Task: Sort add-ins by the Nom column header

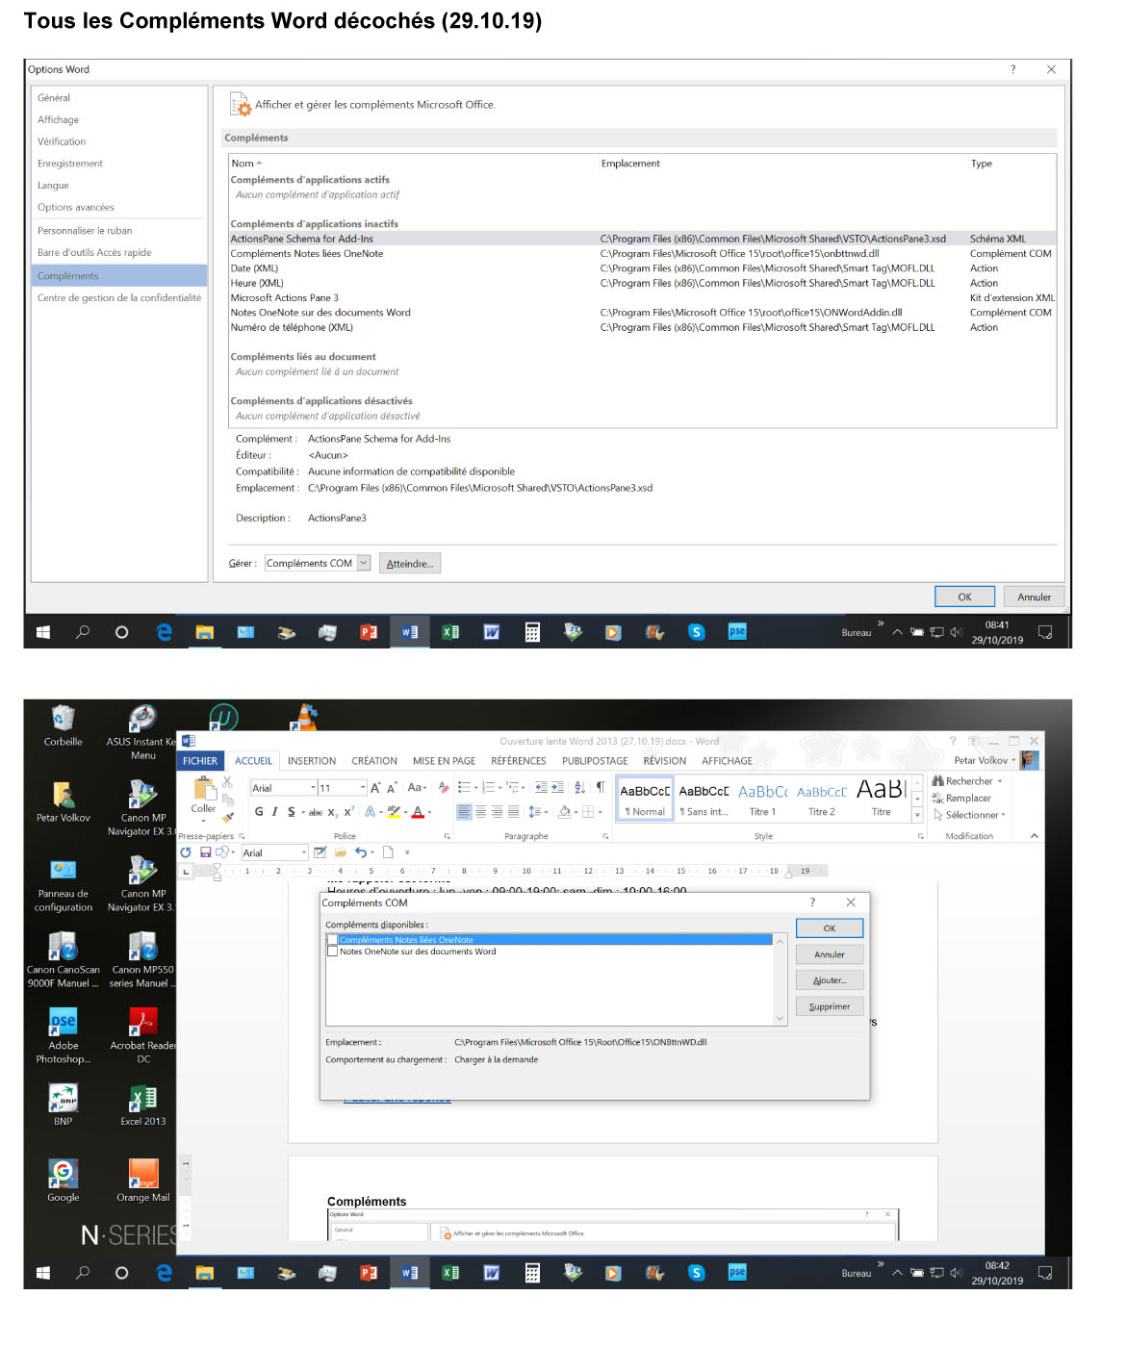Action: point(246,164)
